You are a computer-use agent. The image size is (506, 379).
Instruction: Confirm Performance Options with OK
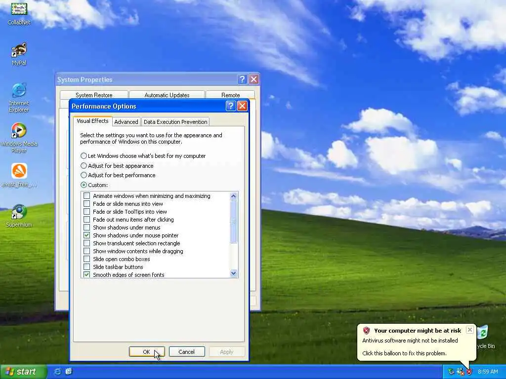pyautogui.click(x=147, y=351)
